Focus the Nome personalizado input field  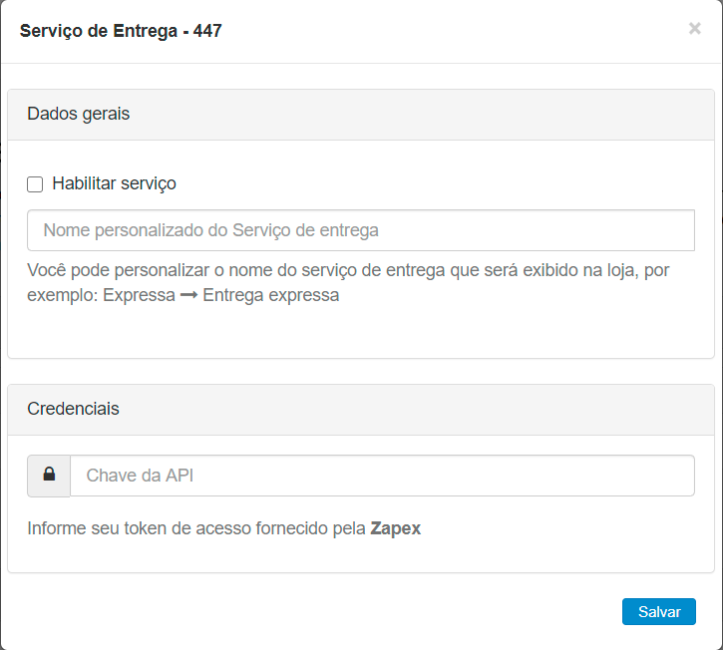click(360, 230)
